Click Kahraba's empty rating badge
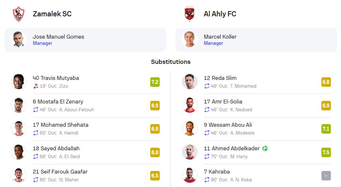 (326, 176)
